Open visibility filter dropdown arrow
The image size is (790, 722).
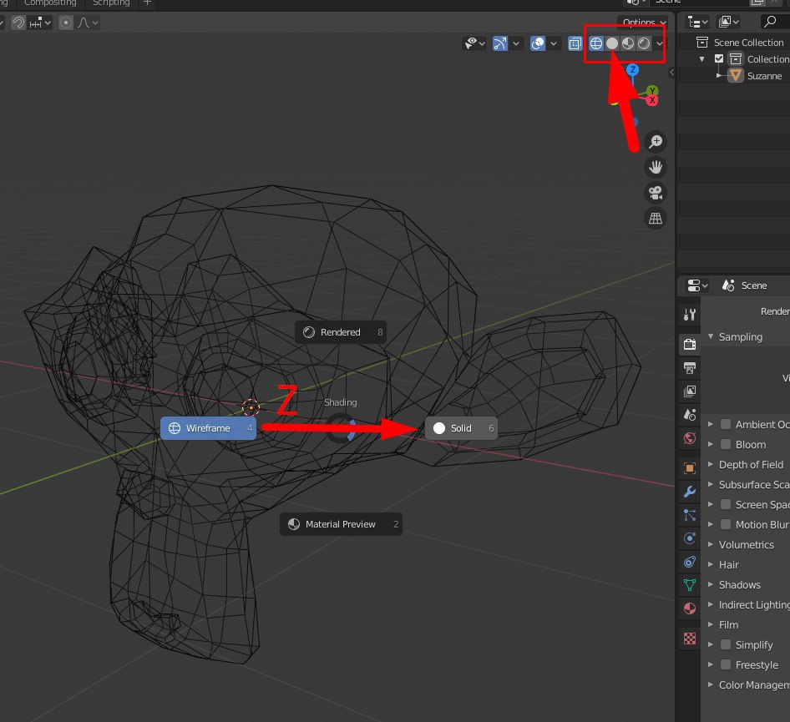click(x=482, y=43)
